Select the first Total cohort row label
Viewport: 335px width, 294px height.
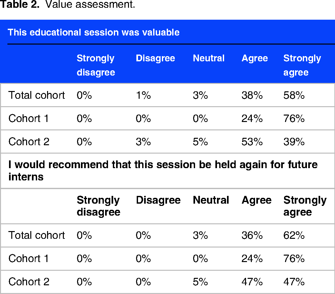(36, 95)
